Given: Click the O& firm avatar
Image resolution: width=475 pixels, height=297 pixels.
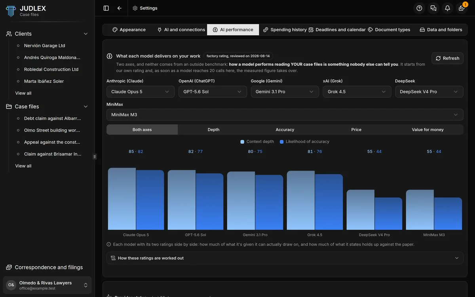Looking at the screenshot, I should point(11,285).
